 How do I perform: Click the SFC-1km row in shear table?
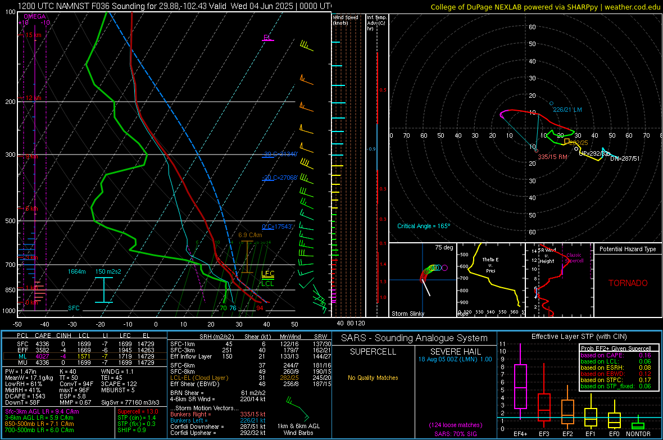tap(251, 344)
